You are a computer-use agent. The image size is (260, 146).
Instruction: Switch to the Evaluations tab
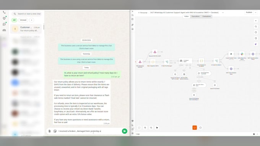[x=206, y=16]
